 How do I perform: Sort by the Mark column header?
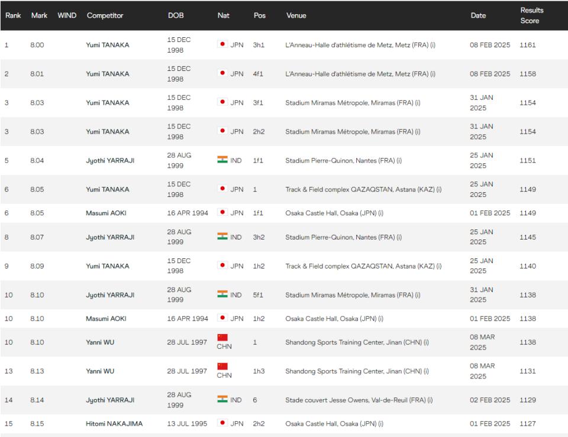pyautogui.click(x=39, y=15)
